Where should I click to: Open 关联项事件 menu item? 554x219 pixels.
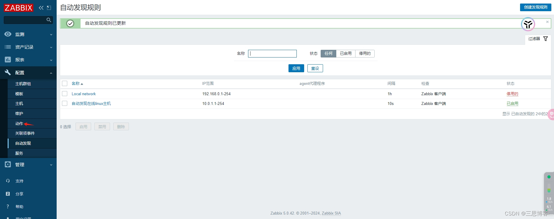pos(32,133)
